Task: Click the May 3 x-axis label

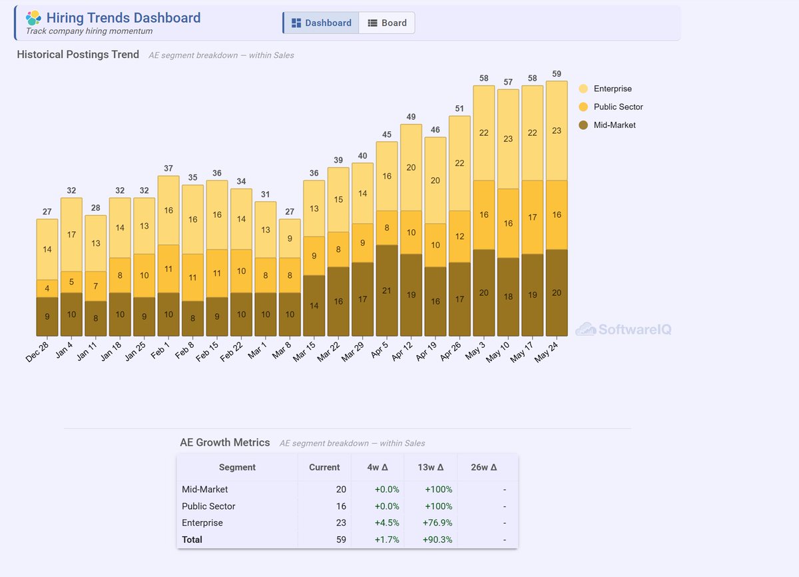Action: tap(474, 351)
